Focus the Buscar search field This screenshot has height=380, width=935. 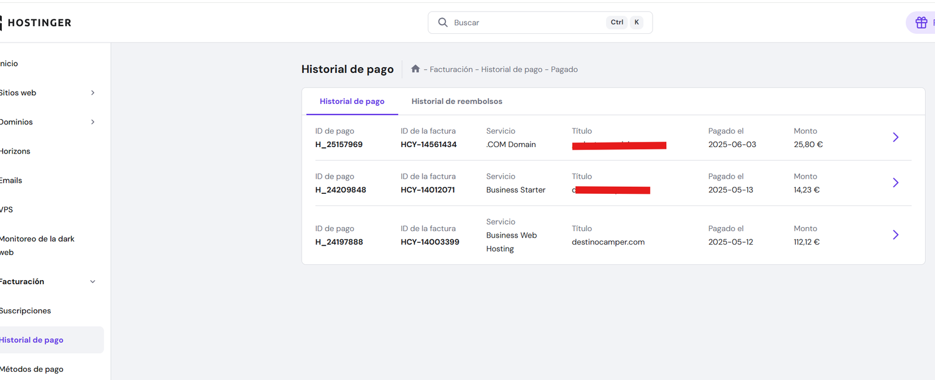coord(540,23)
